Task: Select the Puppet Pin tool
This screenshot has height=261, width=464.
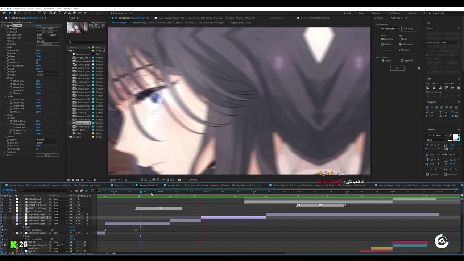Action: point(85,13)
